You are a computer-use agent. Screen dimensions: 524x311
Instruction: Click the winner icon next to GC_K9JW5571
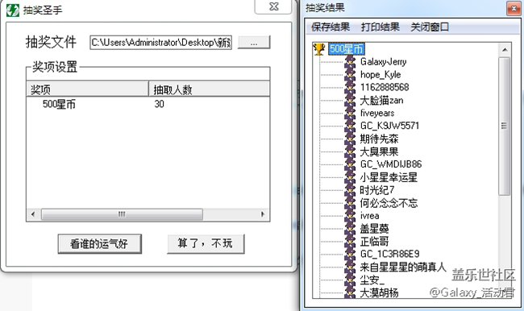(x=350, y=126)
